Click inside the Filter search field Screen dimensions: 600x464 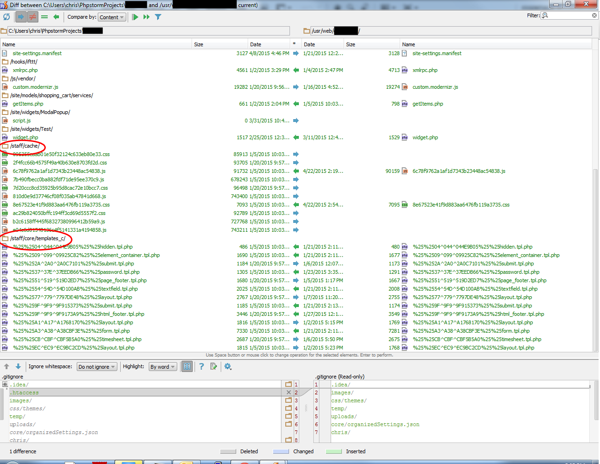click(x=568, y=15)
